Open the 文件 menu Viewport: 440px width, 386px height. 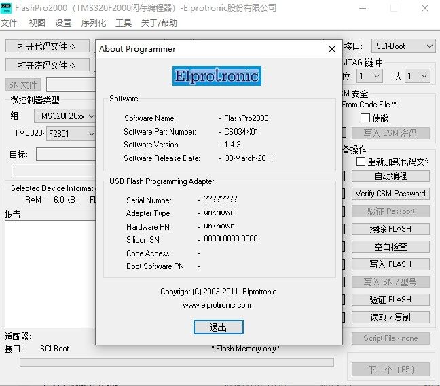[x=9, y=22]
